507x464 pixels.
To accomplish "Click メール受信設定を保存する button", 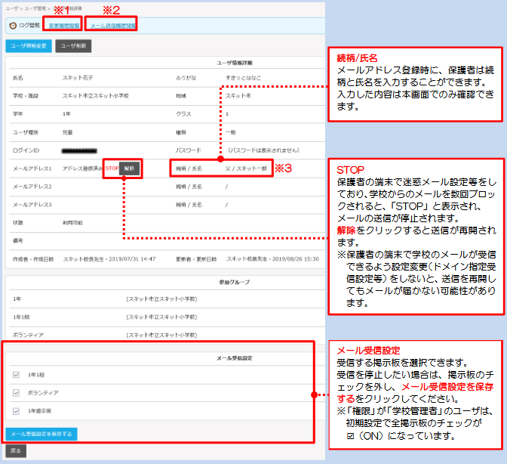I will (x=41, y=434).
